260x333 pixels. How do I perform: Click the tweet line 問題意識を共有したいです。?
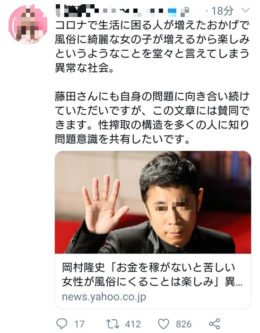(x=122, y=139)
